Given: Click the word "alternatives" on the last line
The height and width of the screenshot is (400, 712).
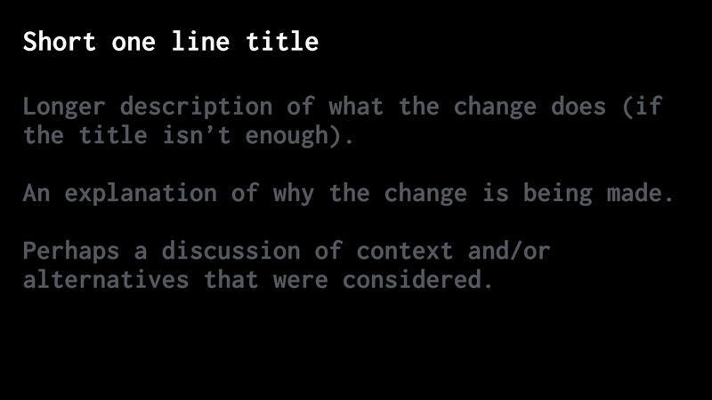Looking at the screenshot, I should point(106,280).
